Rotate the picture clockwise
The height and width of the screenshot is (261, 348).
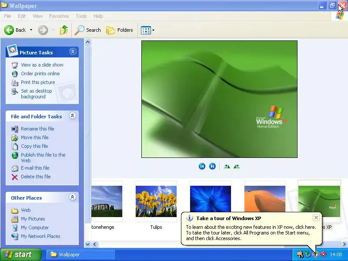click(227, 167)
